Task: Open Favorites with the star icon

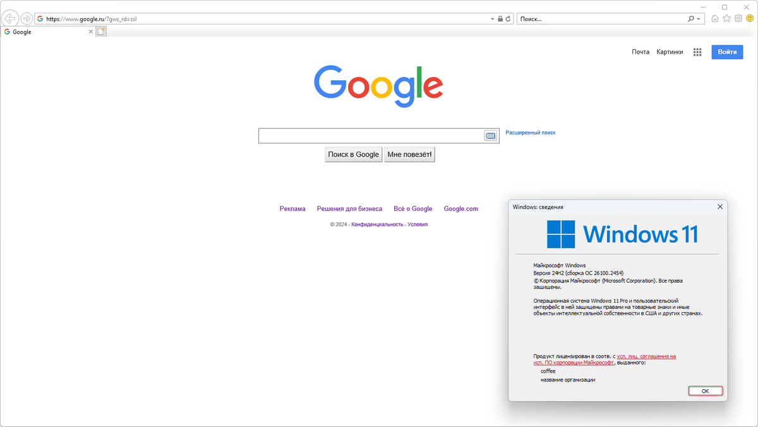Action: tap(726, 19)
